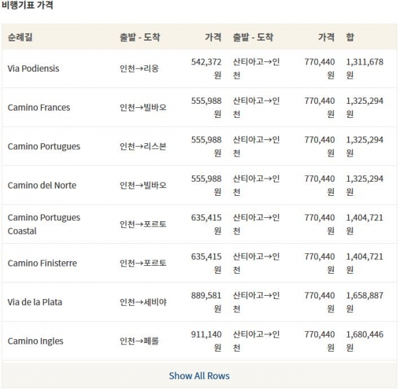Click the 인천→리스본 departure cell
This screenshot has height=391, width=400.
(143, 147)
